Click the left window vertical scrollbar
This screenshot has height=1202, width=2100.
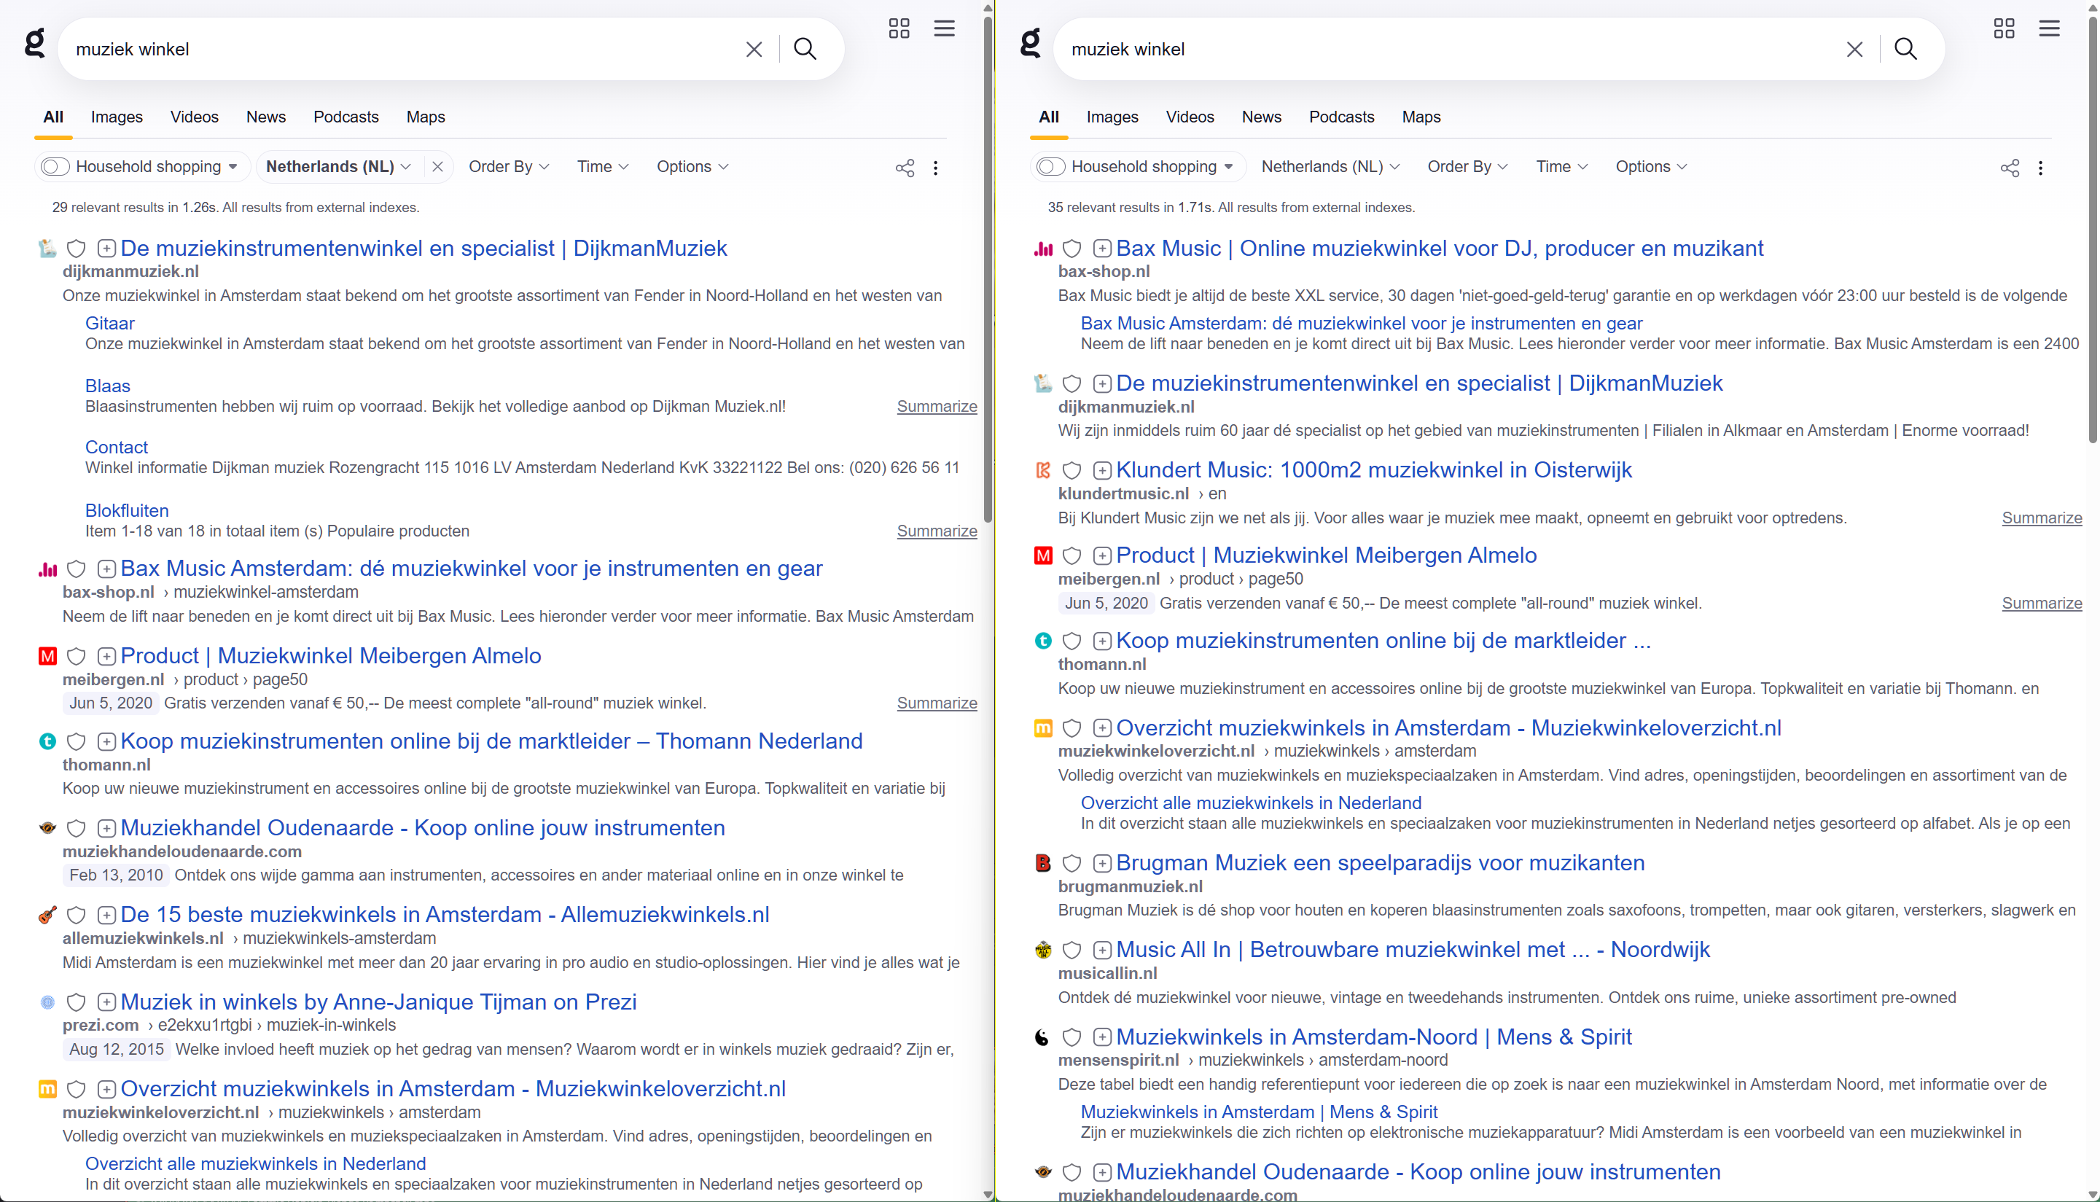click(987, 268)
